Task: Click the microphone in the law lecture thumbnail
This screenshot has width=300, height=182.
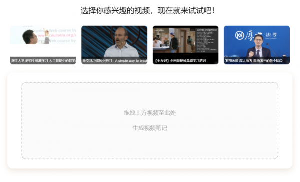Action: coord(271,49)
